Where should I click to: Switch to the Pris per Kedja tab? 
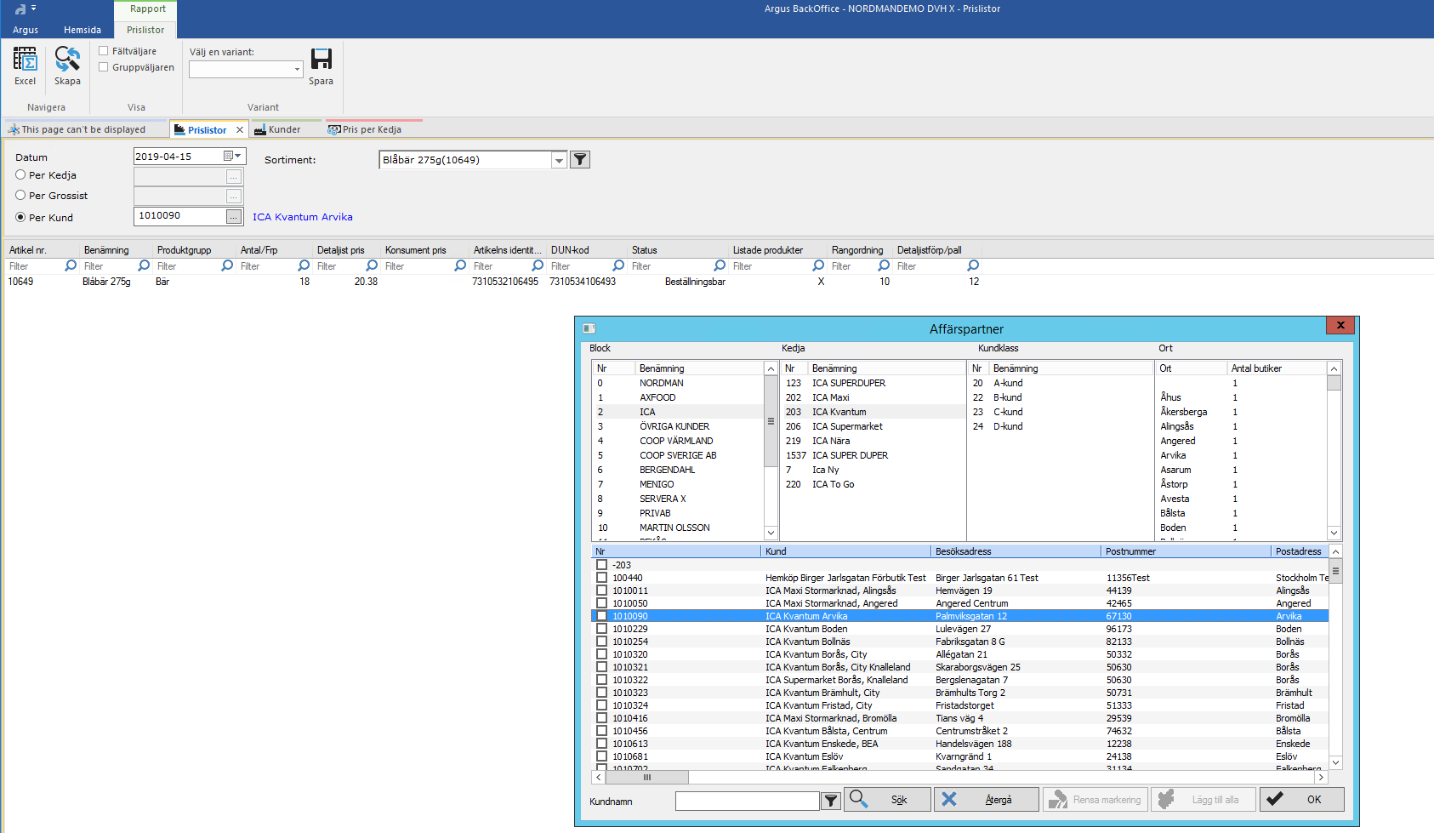point(372,129)
